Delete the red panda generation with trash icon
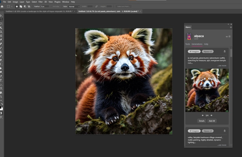 [x=224, y=52]
